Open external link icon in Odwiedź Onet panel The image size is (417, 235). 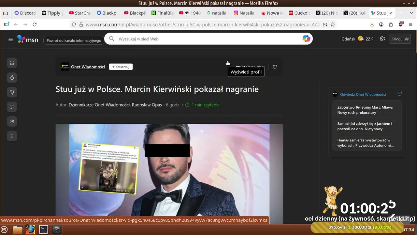(400, 94)
